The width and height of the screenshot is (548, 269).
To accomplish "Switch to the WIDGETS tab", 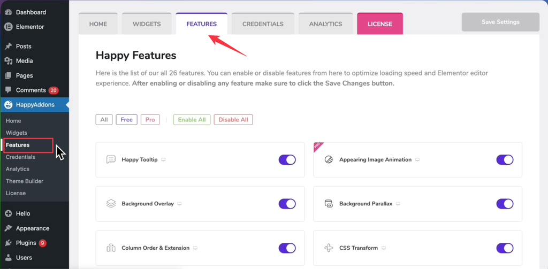I will (x=147, y=24).
